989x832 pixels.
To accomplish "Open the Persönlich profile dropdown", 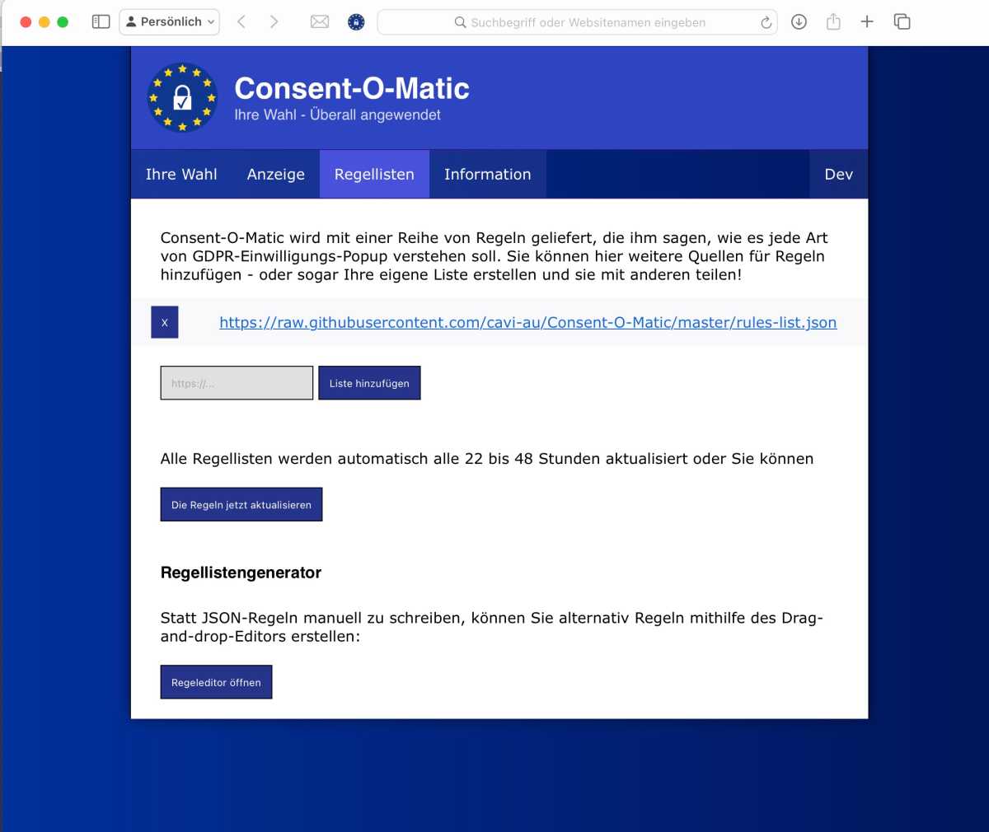I will click(170, 22).
